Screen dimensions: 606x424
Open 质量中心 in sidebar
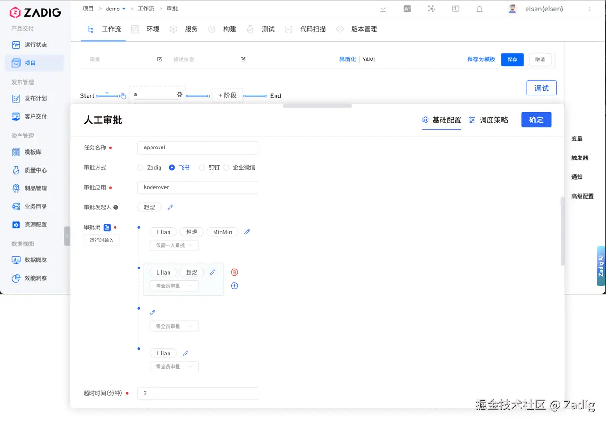coord(35,170)
